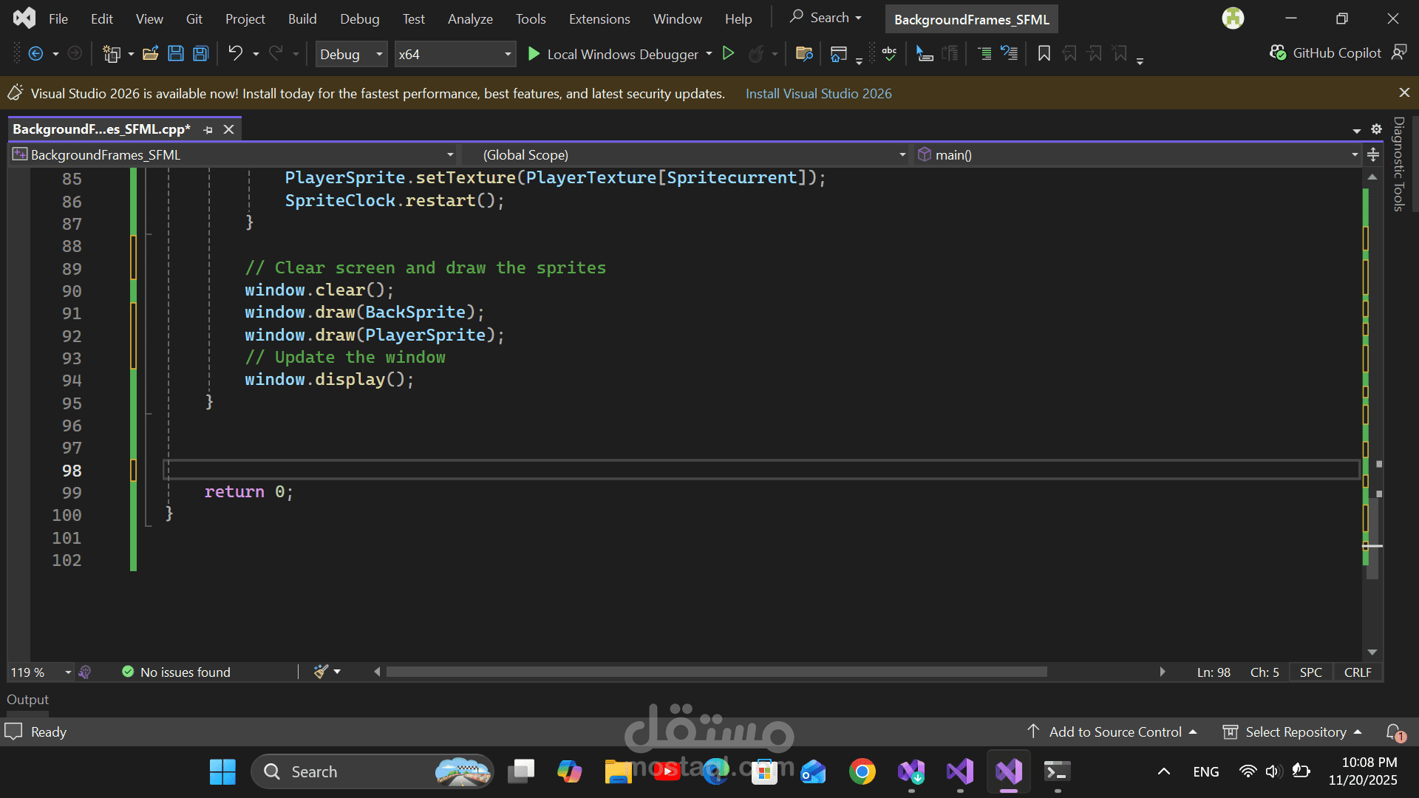Open the Build menu
The image size is (1419, 798).
click(x=302, y=19)
